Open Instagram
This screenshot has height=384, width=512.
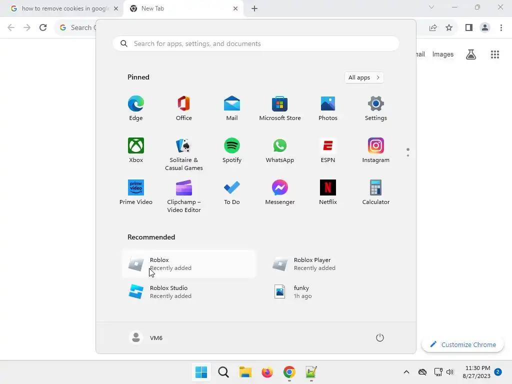click(376, 150)
